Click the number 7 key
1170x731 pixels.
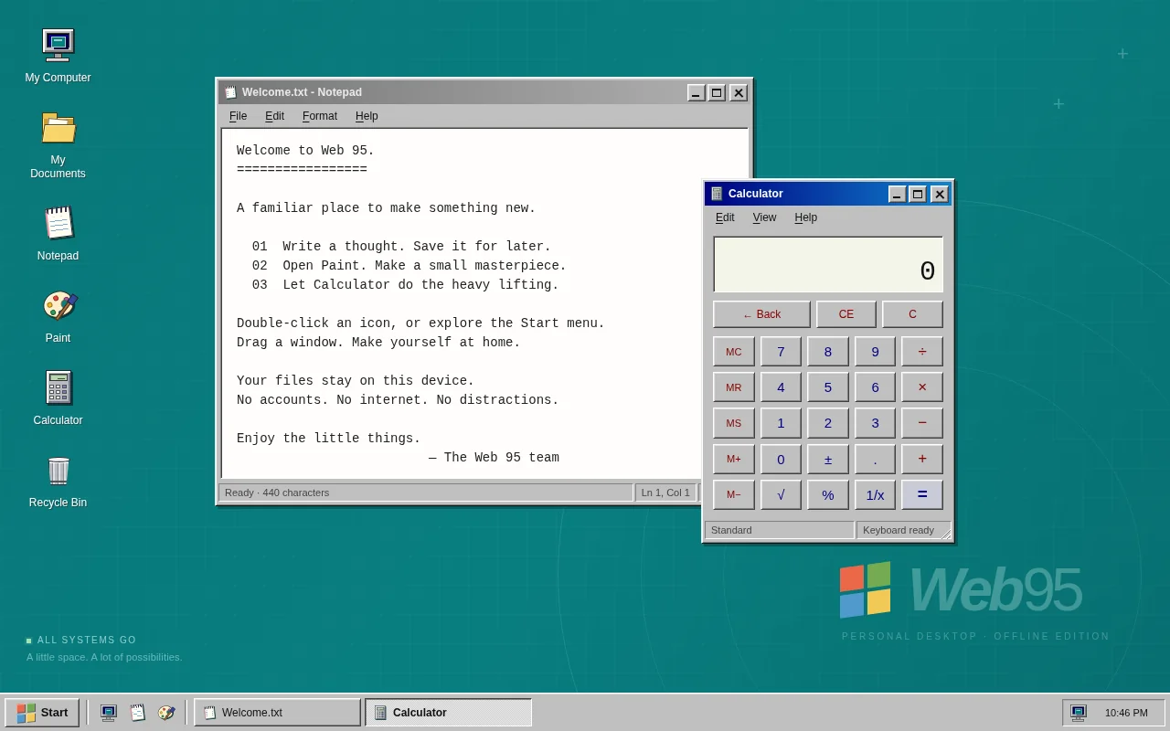[x=781, y=352]
